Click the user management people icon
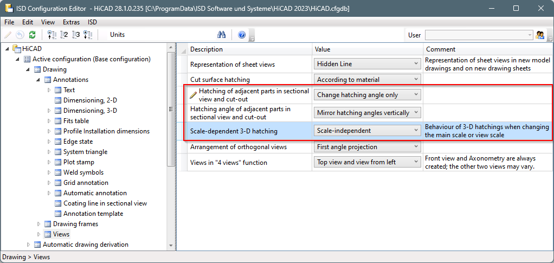 [540, 35]
